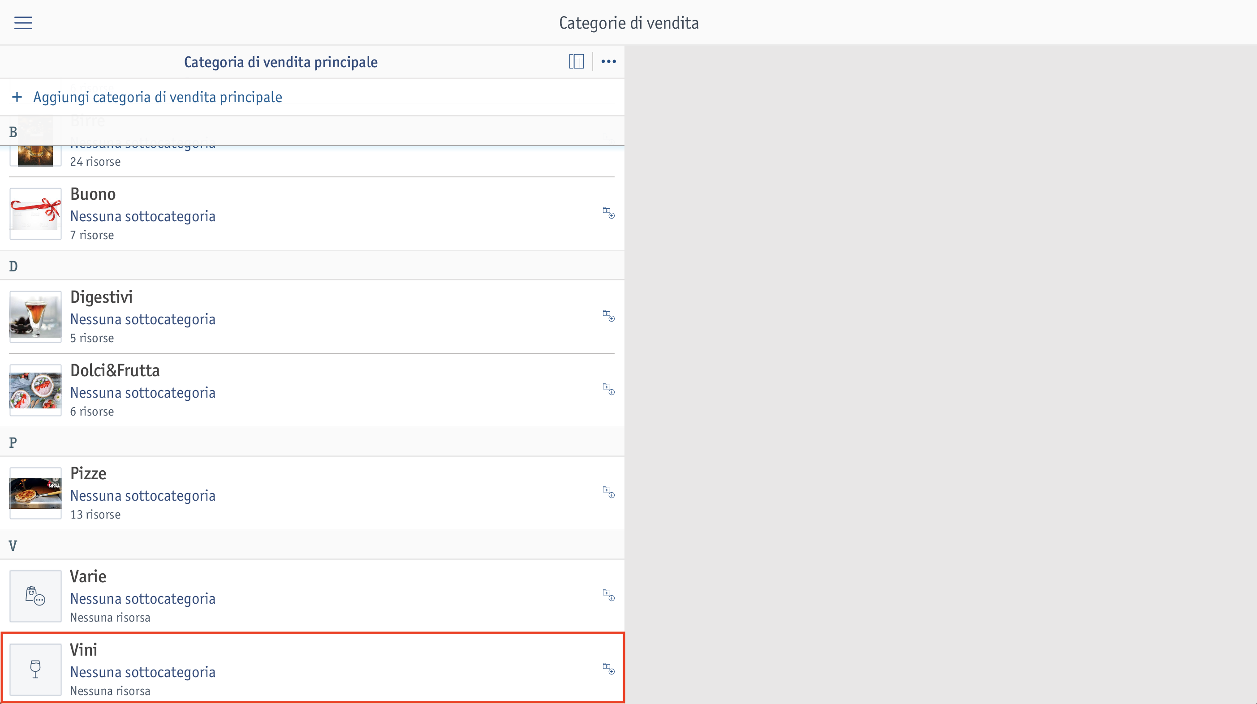This screenshot has width=1257, height=704.
Task: Select the Pizze category name
Action: pos(88,474)
